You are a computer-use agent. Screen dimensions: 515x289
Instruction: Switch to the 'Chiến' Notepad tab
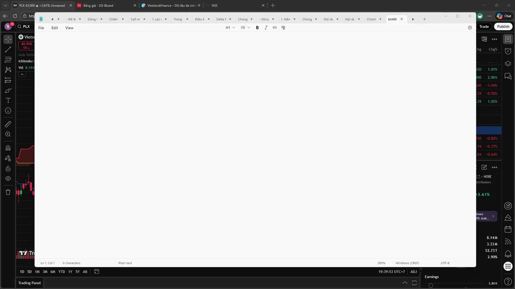(116, 19)
